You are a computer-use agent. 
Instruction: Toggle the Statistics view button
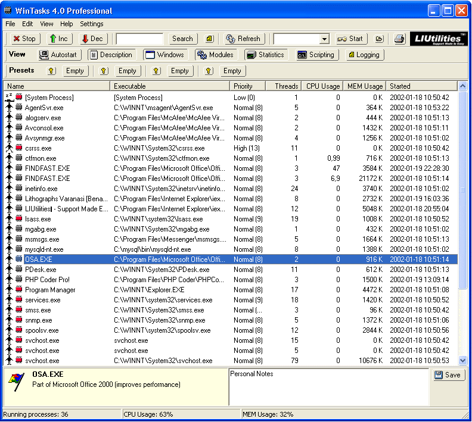[266, 55]
